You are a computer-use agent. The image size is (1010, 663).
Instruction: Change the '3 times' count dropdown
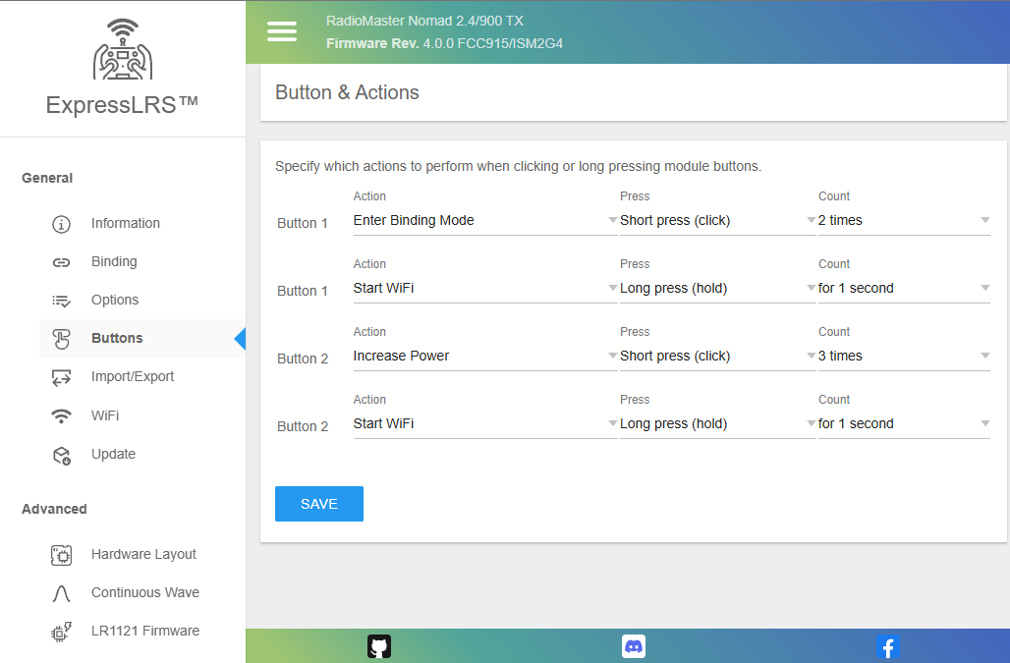point(903,357)
